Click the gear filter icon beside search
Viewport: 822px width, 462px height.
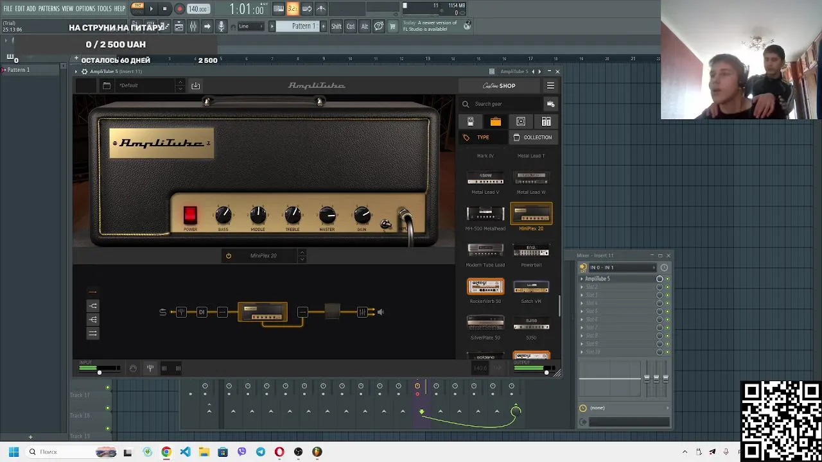click(x=550, y=104)
